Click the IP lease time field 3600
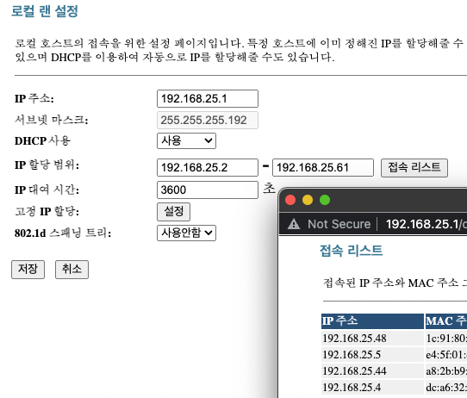 pyautogui.click(x=208, y=190)
